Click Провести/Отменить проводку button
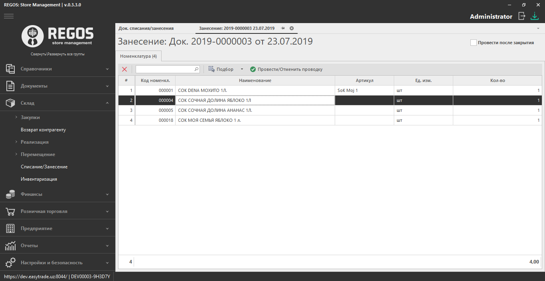 286,69
